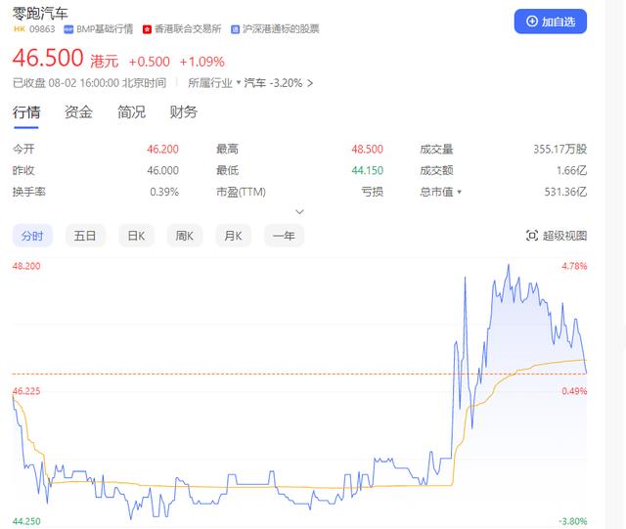Click the current price 46.500

click(x=48, y=58)
